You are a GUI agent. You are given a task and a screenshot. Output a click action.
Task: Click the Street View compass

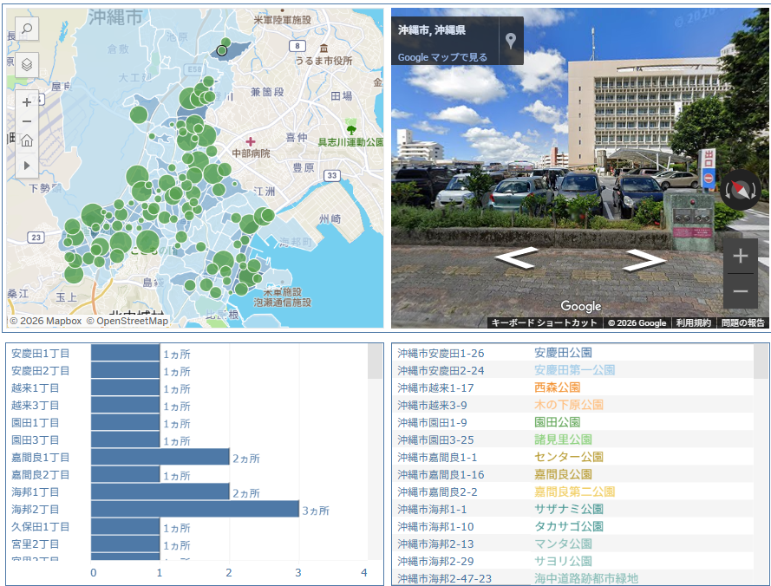740,187
